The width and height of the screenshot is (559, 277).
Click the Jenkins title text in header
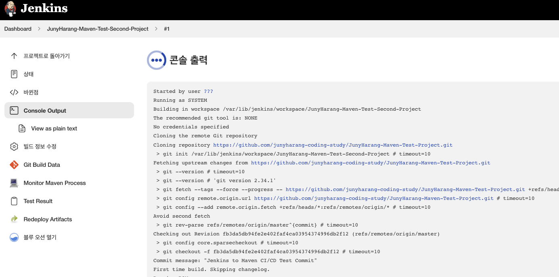tap(44, 8)
